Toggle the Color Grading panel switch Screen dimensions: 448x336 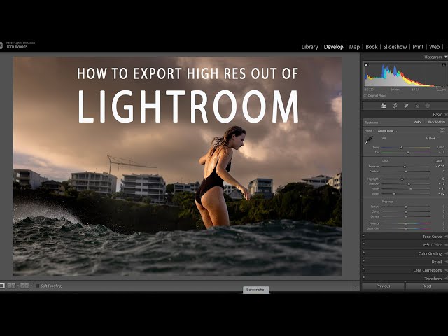[x=363, y=253]
